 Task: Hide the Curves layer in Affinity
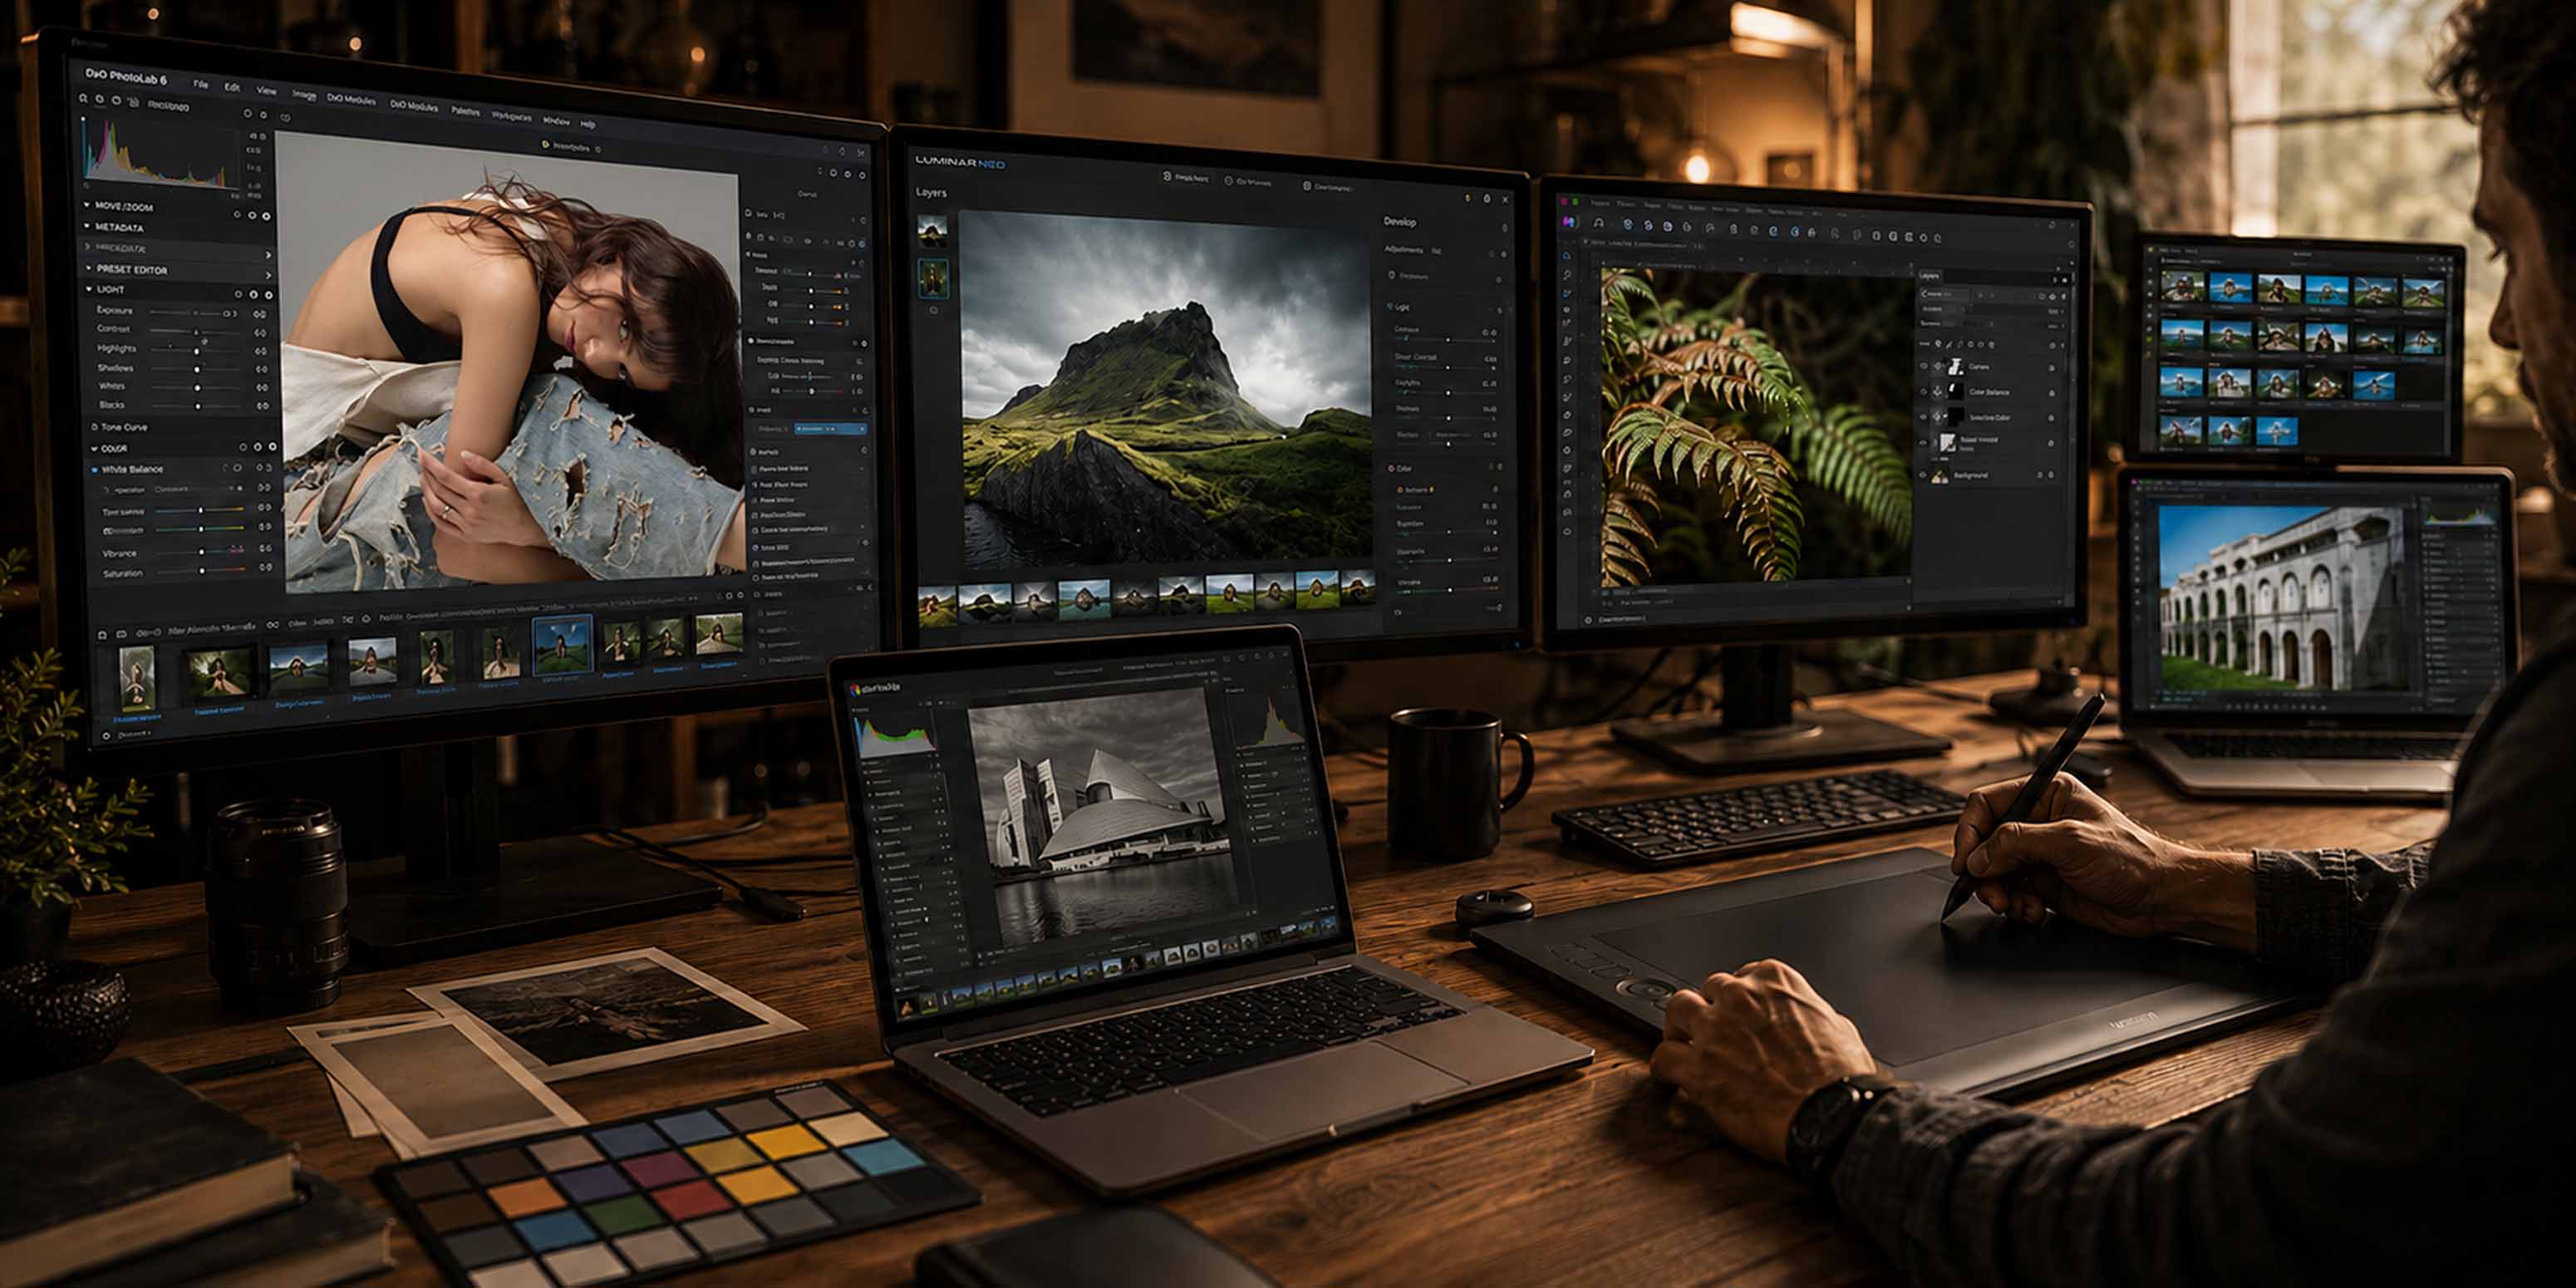1923,366
